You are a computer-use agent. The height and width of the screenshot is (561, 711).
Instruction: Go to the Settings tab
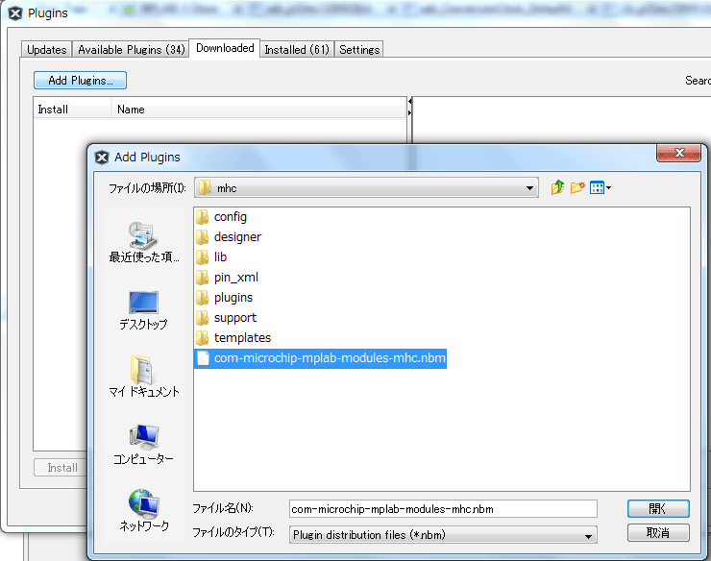coord(359,49)
